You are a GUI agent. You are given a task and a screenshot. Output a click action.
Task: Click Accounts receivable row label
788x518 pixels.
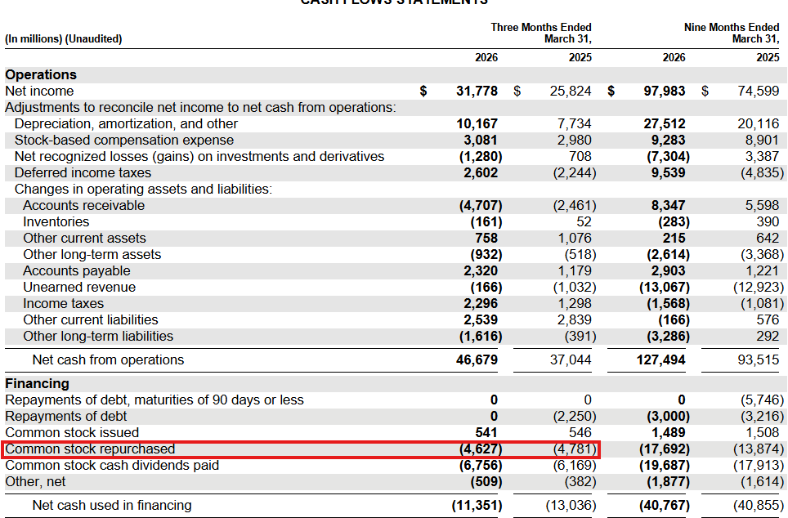click(84, 205)
